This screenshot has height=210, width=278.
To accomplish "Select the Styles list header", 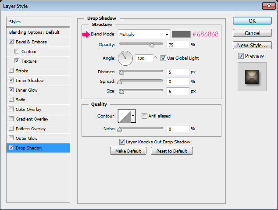I will [38, 22].
